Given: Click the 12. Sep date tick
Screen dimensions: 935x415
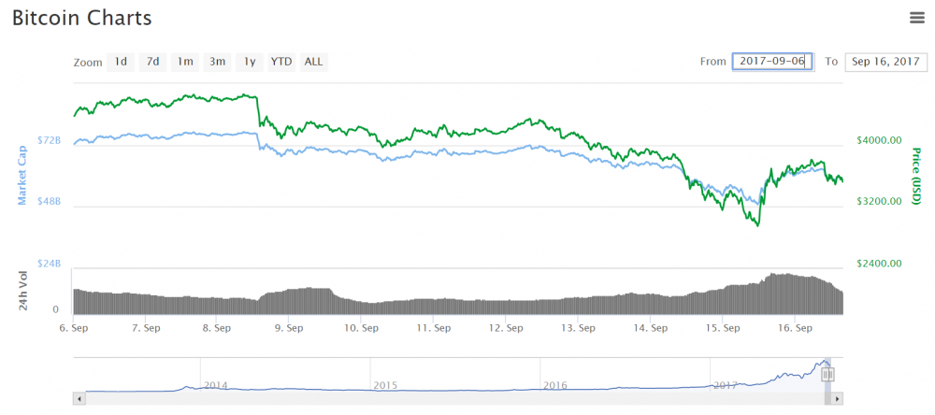Looking at the screenshot, I should tap(506, 328).
